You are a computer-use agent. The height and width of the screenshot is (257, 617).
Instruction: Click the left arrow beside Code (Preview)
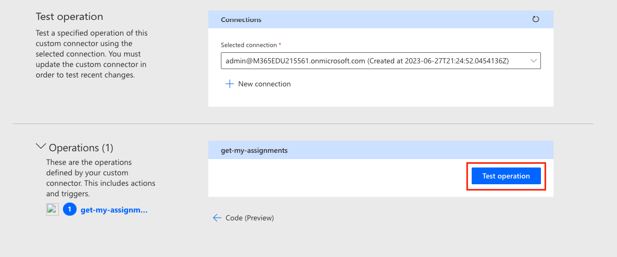217,218
